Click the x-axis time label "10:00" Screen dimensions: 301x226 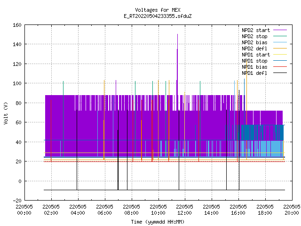[158, 213]
